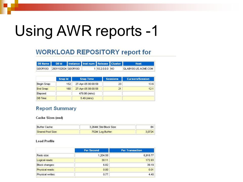Select the 'Per Second' column header
This screenshot has width=243, height=182.
pyautogui.click(x=92, y=150)
